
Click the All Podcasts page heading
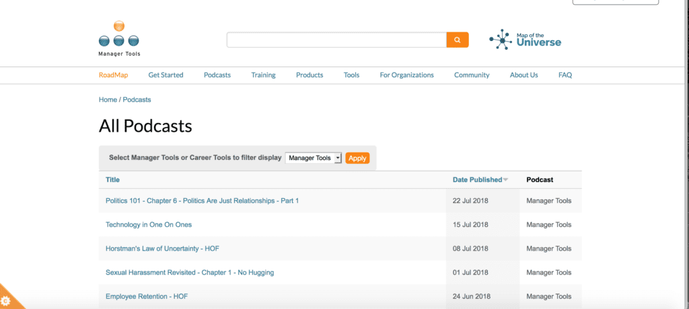pyautogui.click(x=145, y=126)
